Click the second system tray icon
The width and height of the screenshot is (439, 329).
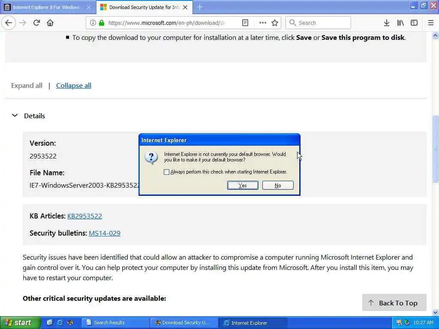pyautogui.click(x=407, y=323)
